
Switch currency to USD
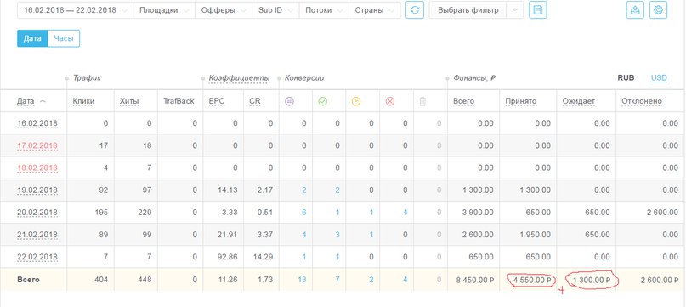659,78
